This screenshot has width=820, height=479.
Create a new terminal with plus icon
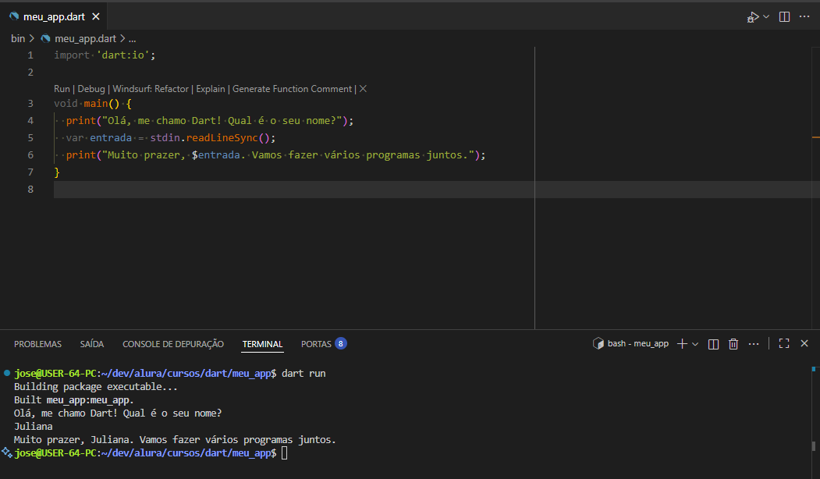click(681, 343)
